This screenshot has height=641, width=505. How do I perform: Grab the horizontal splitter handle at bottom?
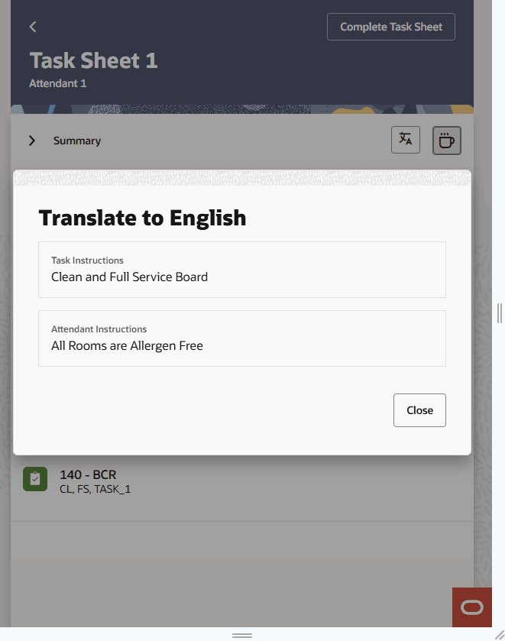coord(242,636)
